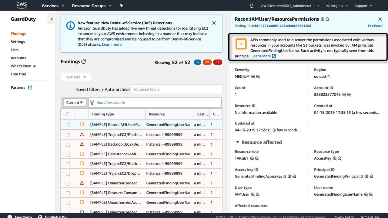Click the AWS logo home icon

point(22,5)
